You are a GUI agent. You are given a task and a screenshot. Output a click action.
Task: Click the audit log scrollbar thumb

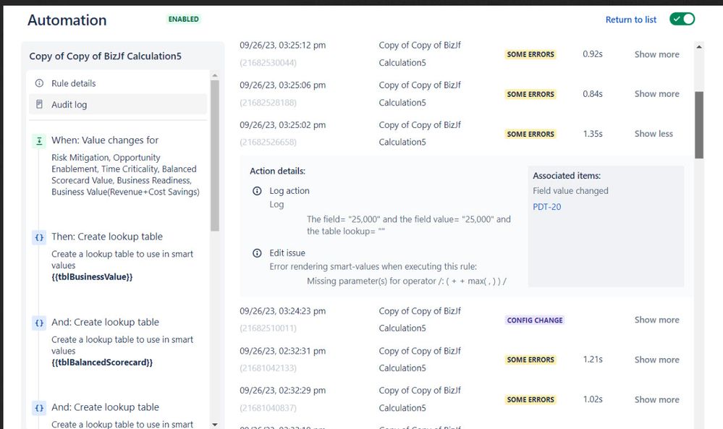(x=699, y=125)
